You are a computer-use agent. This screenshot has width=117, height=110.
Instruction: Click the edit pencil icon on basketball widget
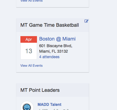[x=86, y=21]
